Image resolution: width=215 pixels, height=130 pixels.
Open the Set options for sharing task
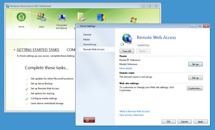coord(42,94)
